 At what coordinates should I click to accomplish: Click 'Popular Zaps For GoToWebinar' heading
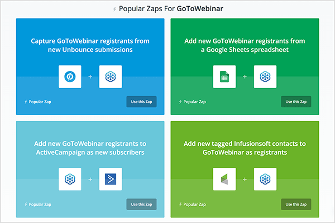(x=171, y=8)
